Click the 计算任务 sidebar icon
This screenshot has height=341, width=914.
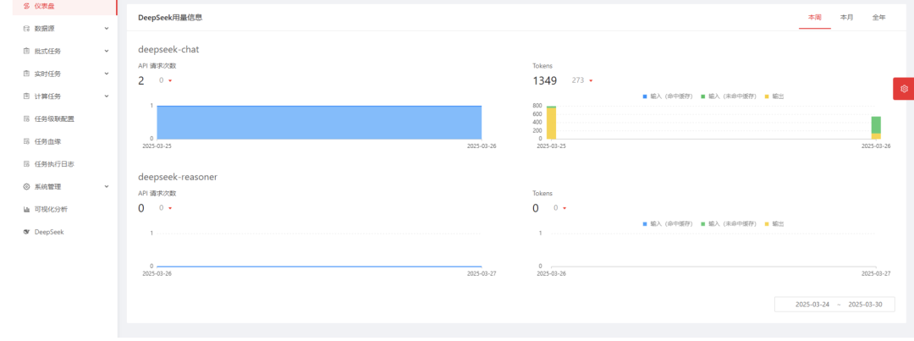click(x=26, y=96)
